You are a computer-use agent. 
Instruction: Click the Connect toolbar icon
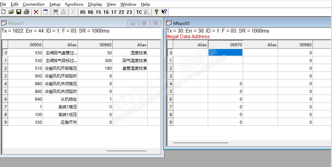[x=56, y=12]
